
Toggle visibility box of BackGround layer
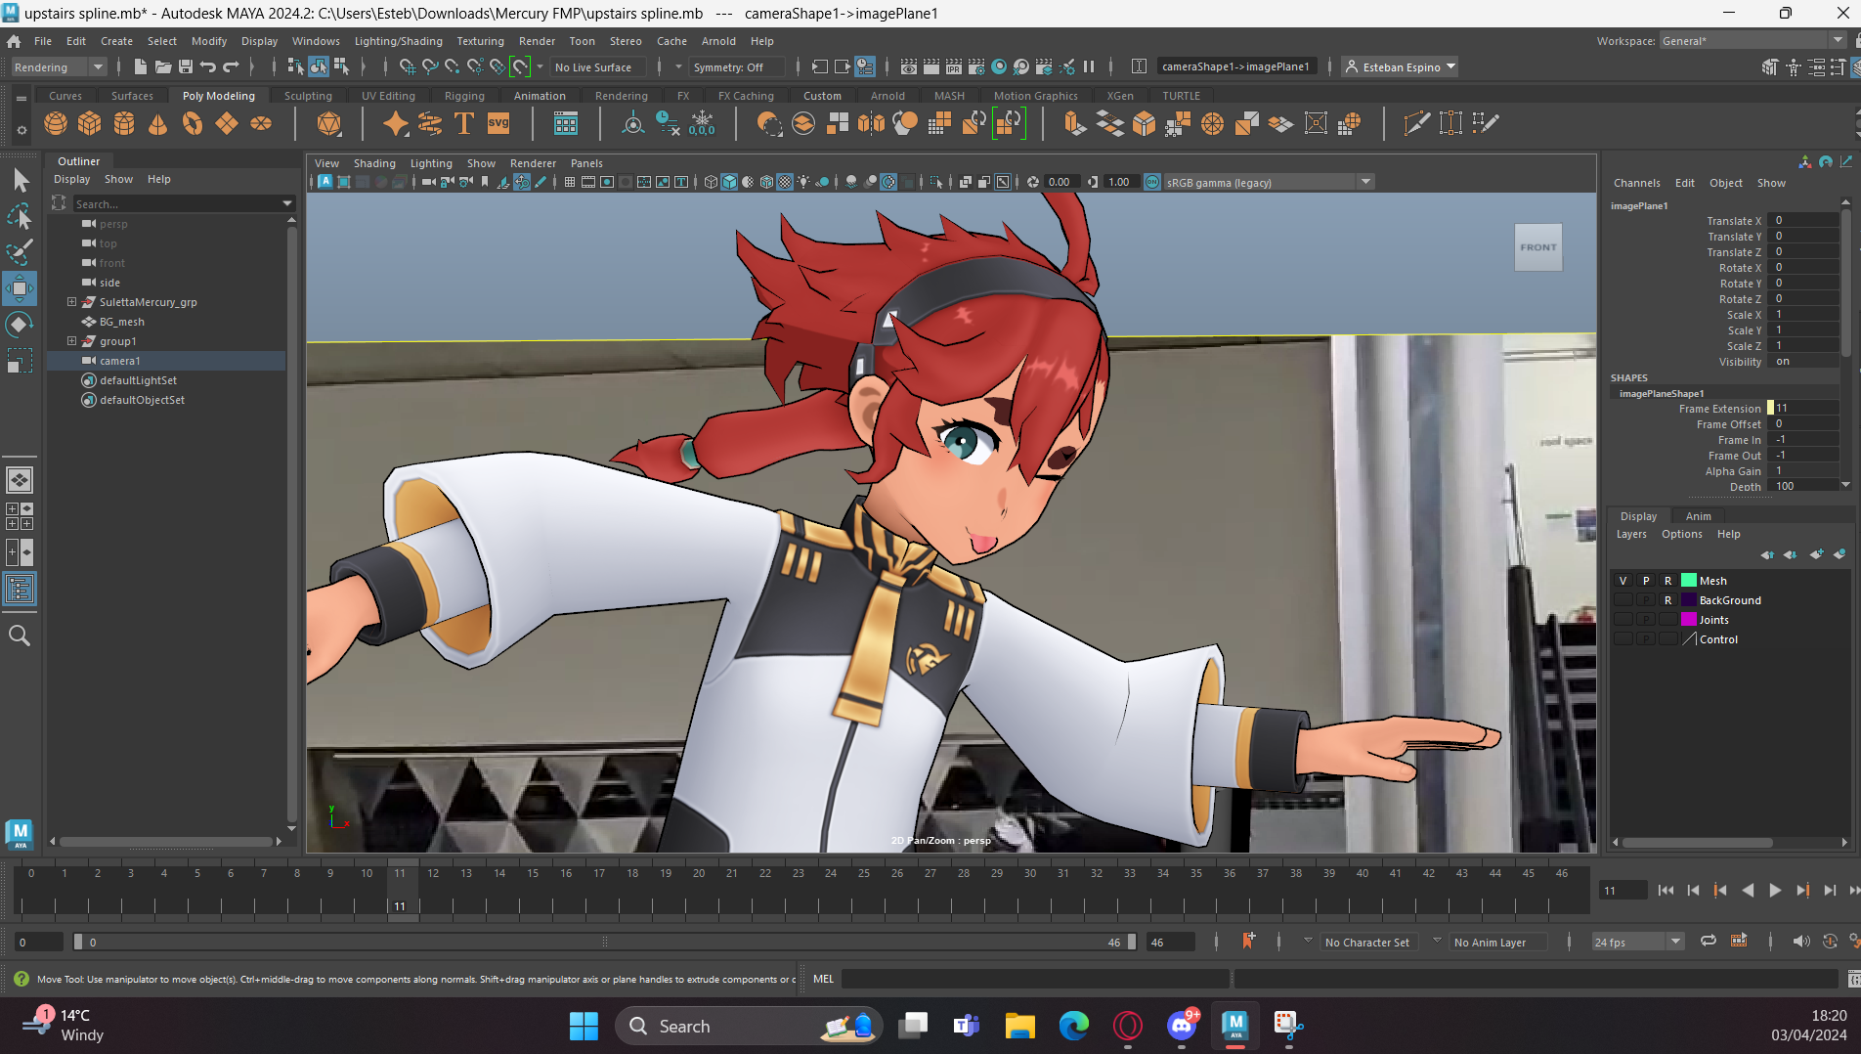coord(1623,600)
